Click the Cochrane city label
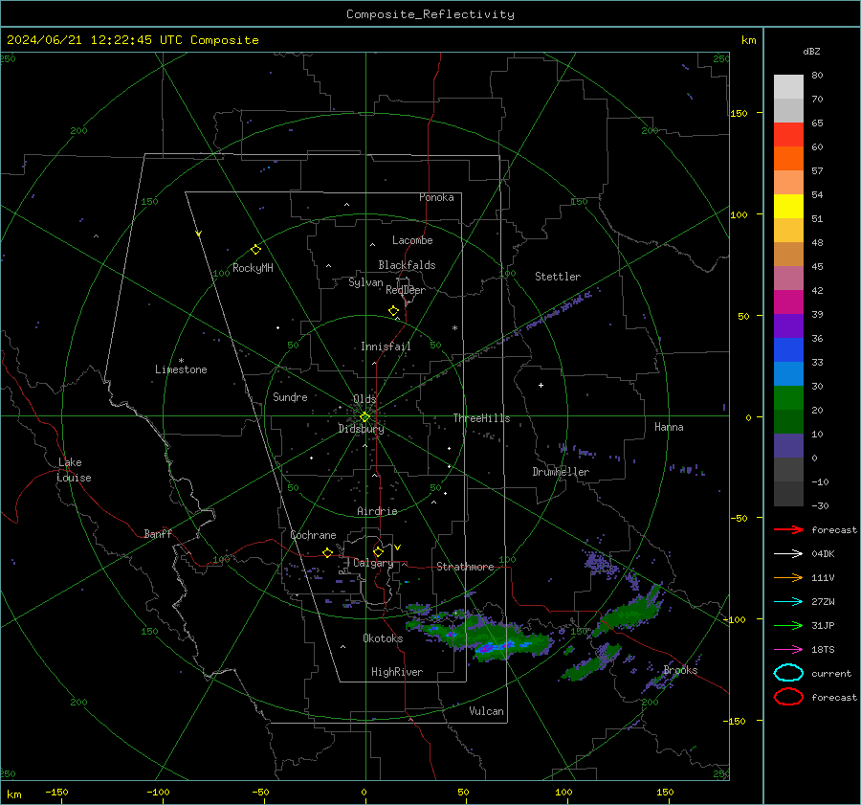This screenshot has height=805, width=861. [x=313, y=535]
